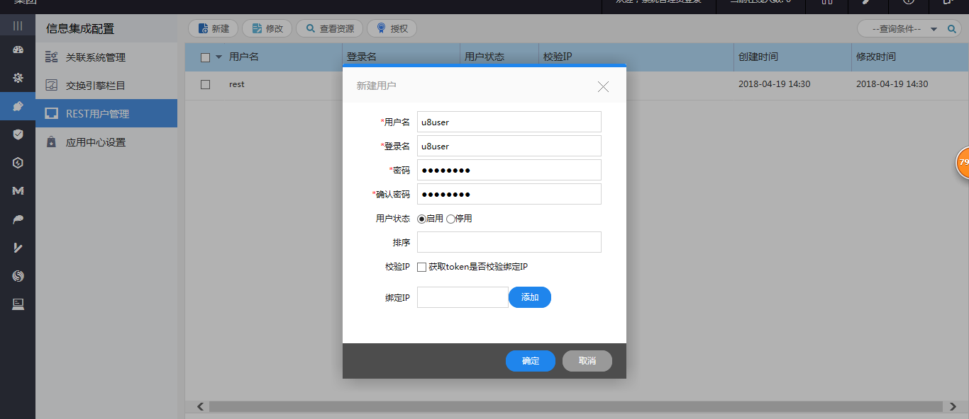This screenshot has width=969, height=419.
Task: Open M letter icon in left rail
Action: [18, 191]
